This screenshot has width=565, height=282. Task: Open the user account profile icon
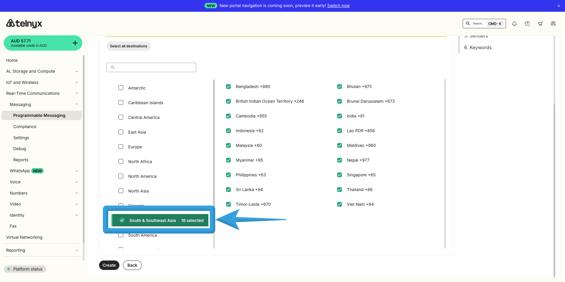tap(553, 24)
